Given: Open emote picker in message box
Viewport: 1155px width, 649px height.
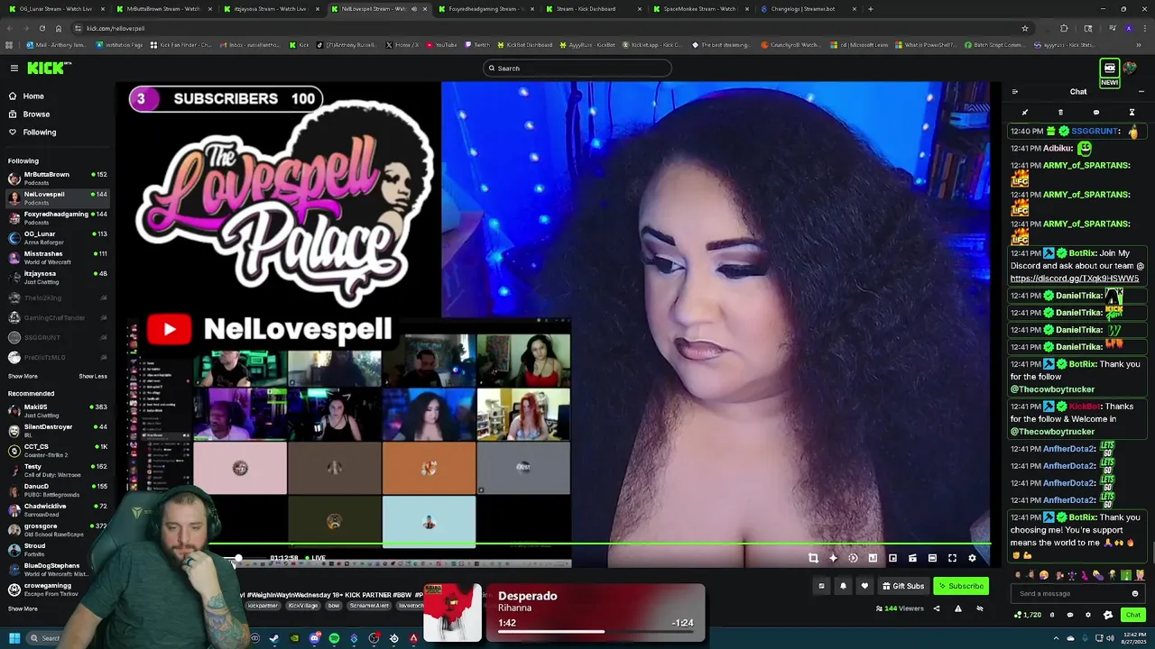Looking at the screenshot, I should coord(1135,593).
